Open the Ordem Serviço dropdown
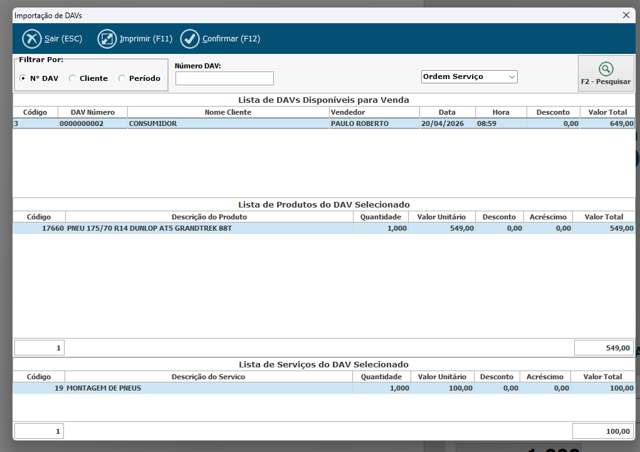640x452 pixels. coord(469,76)
